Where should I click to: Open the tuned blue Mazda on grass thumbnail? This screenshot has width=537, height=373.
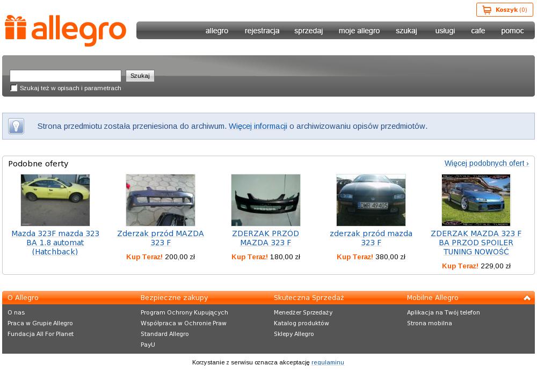click(x=476, y=200)
